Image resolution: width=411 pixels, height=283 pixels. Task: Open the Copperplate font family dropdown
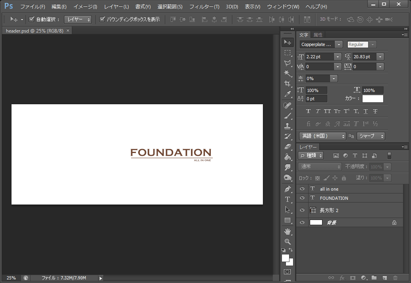click(x=339, y=44)
